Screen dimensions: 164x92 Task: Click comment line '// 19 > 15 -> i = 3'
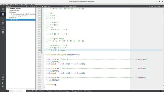57,29
